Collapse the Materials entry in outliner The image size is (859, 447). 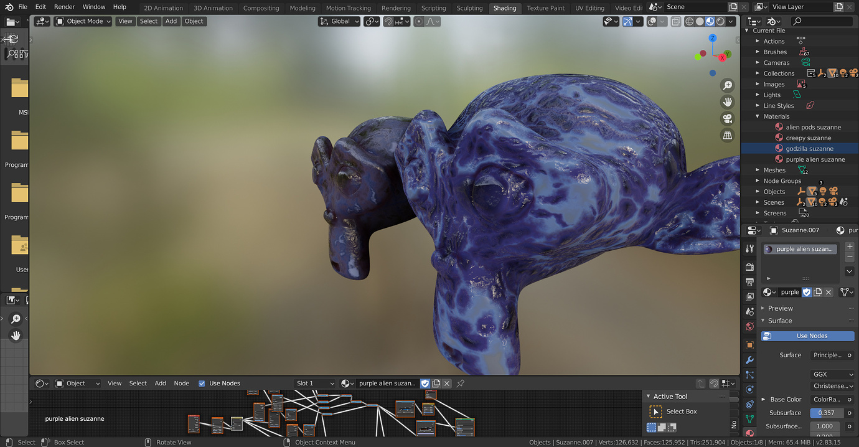pos(758,116)
